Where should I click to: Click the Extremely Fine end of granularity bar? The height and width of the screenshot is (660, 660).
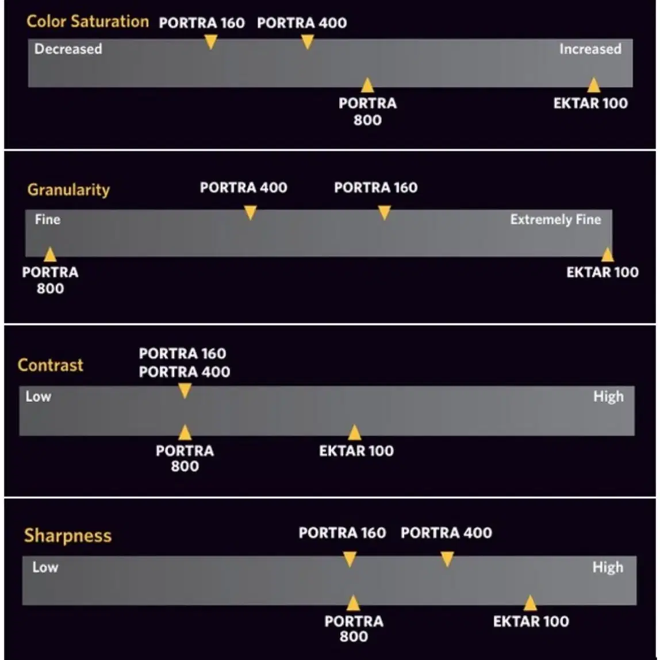[x=555, y=220]
